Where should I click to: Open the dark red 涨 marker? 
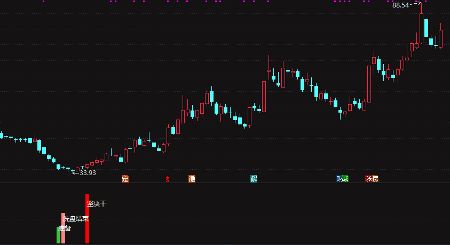coord(368,179)
